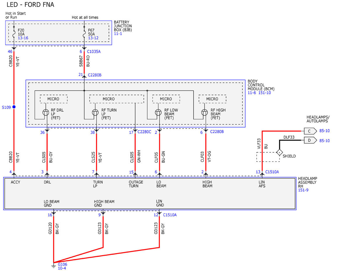350x271 pixels.
Task: Open fuse reference 13-12
Action: pyautogui.click(x=93, y=38)
